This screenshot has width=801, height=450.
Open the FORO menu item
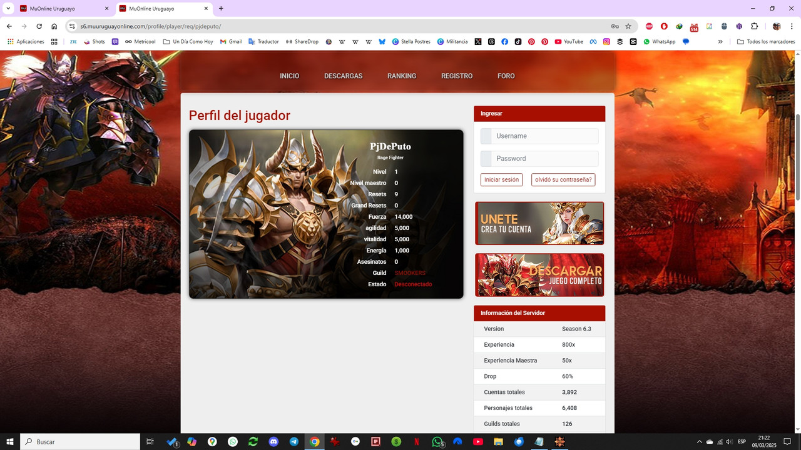(x=506, y=76)
